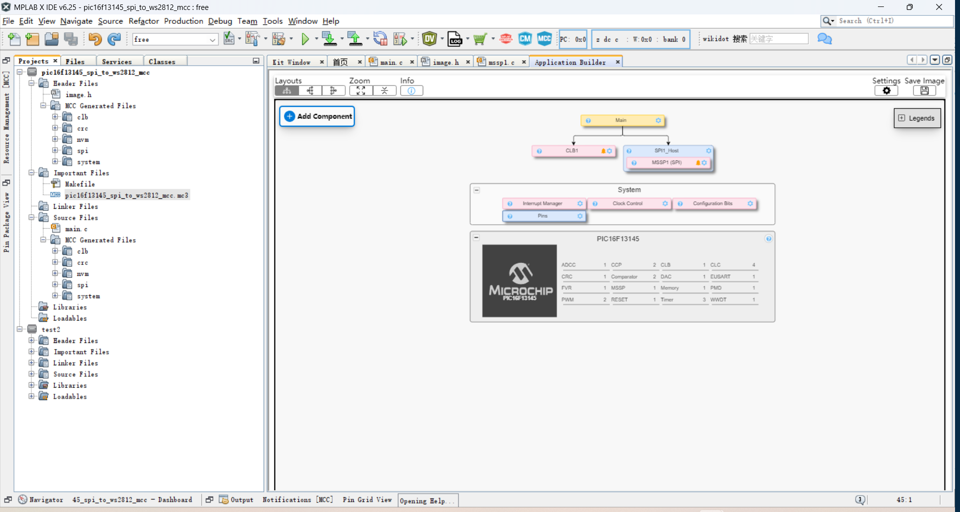Image resolution: width=960 pixels, height=512 pixels.
Task: Click the green shopping cart icon
Action: coord(480,39)
